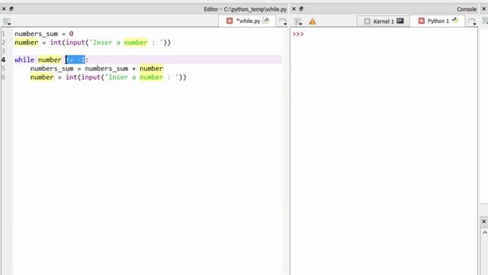This screenshot has height=275, width=488.
Task: Close the Console pane via its left X
Action: [294, 8]
